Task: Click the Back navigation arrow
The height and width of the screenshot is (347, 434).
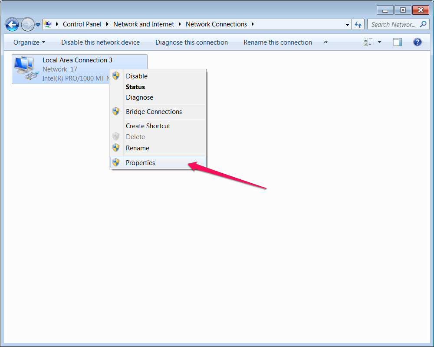Action: [x=12, y=25]
